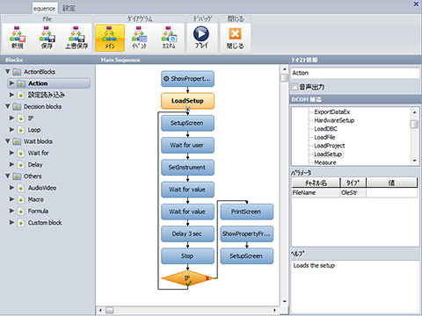Click the チャネル名 column header
Image resolution: width=422 pixels, height=316 pixels.
(316, 183)
